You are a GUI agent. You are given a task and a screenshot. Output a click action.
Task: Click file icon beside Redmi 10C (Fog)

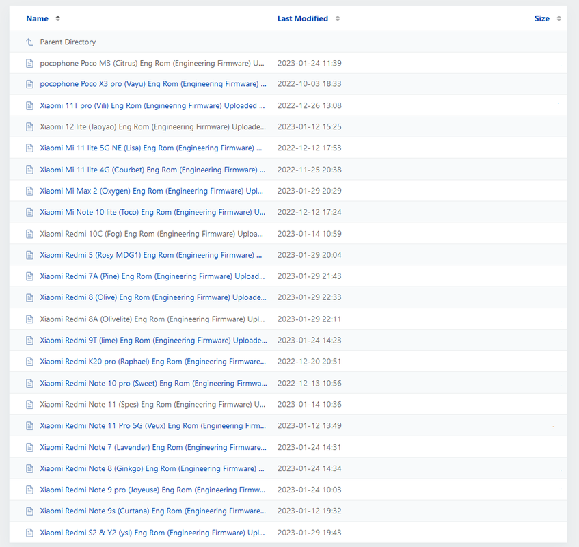tap(30, 234)
